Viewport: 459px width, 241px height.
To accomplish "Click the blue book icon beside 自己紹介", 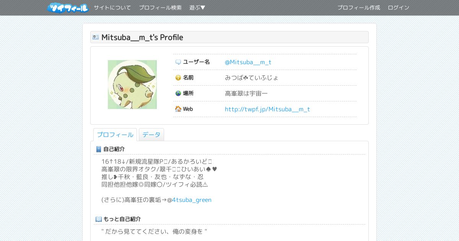I will tap(99, 149).
